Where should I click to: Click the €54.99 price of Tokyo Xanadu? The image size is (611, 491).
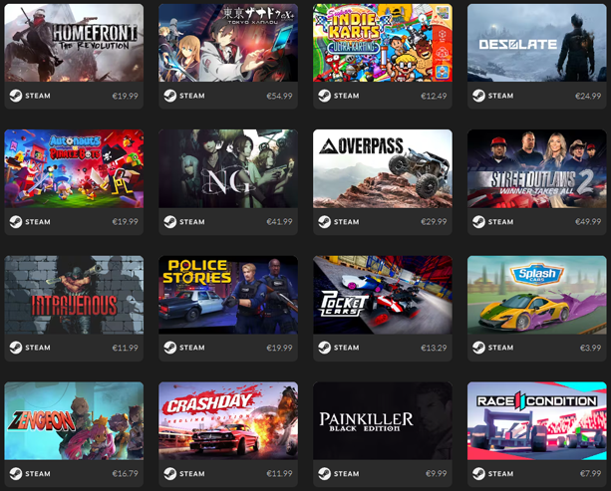pyautogui.click(x=279, y=96)
